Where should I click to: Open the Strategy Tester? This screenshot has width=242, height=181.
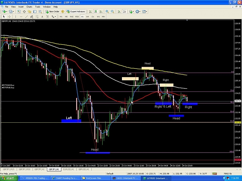point(40,12)
